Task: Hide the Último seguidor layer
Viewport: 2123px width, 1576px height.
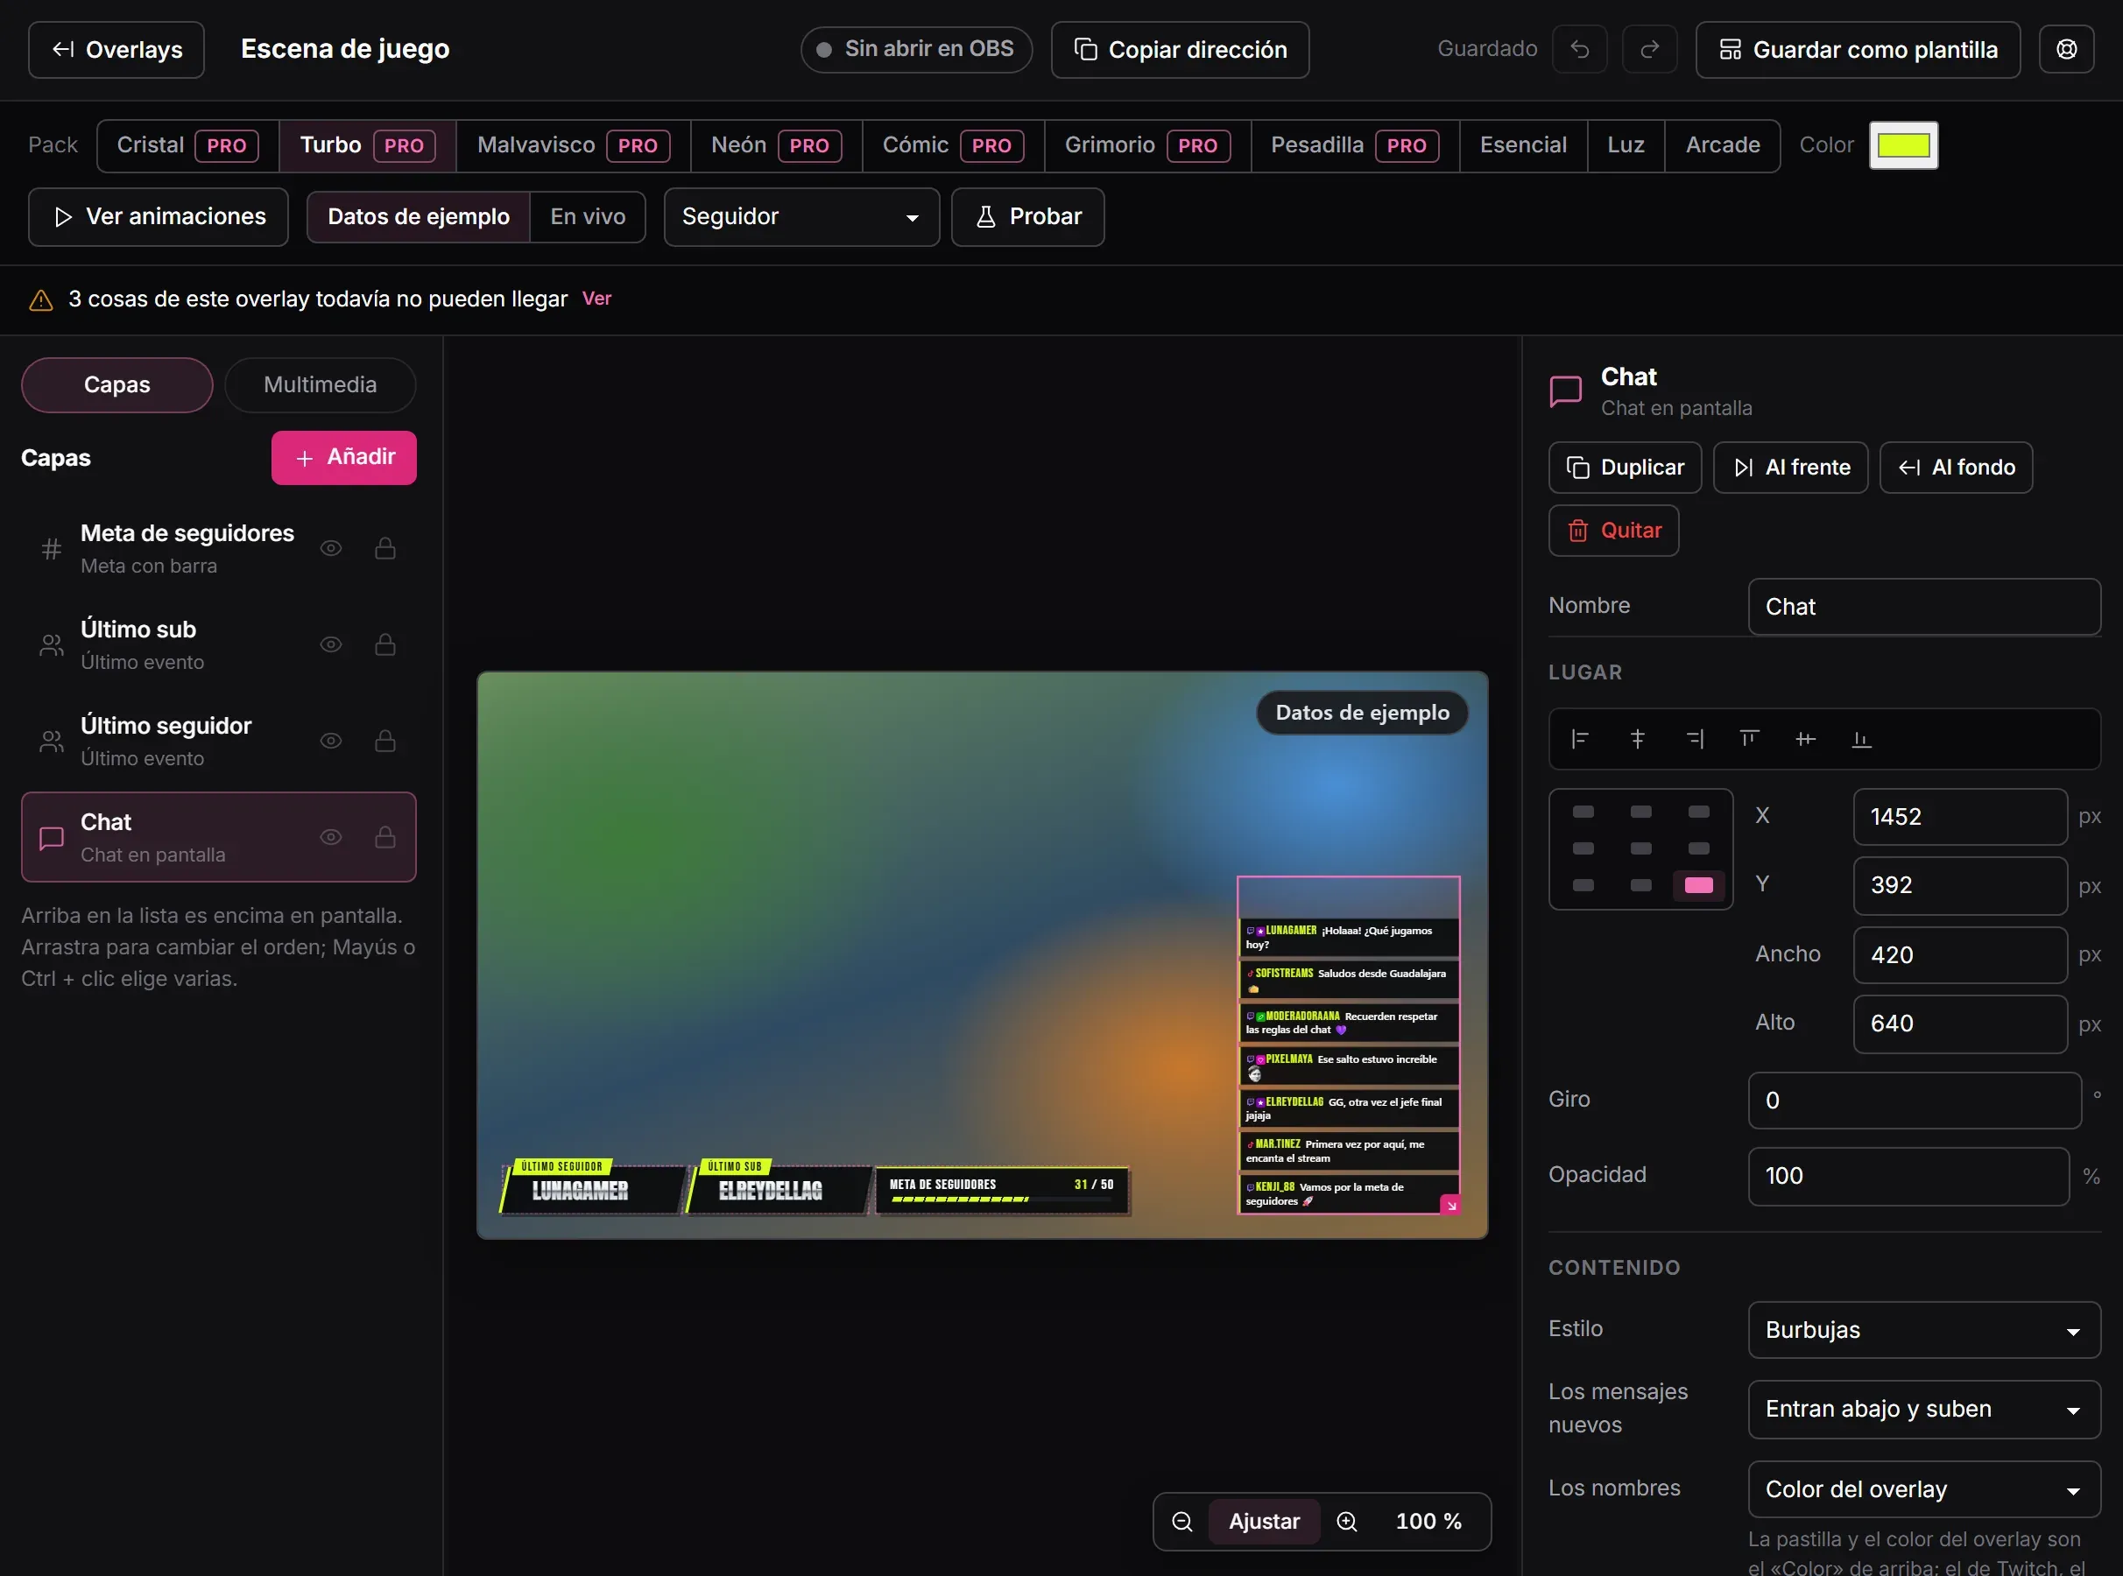Action: [x=330, y=742]
